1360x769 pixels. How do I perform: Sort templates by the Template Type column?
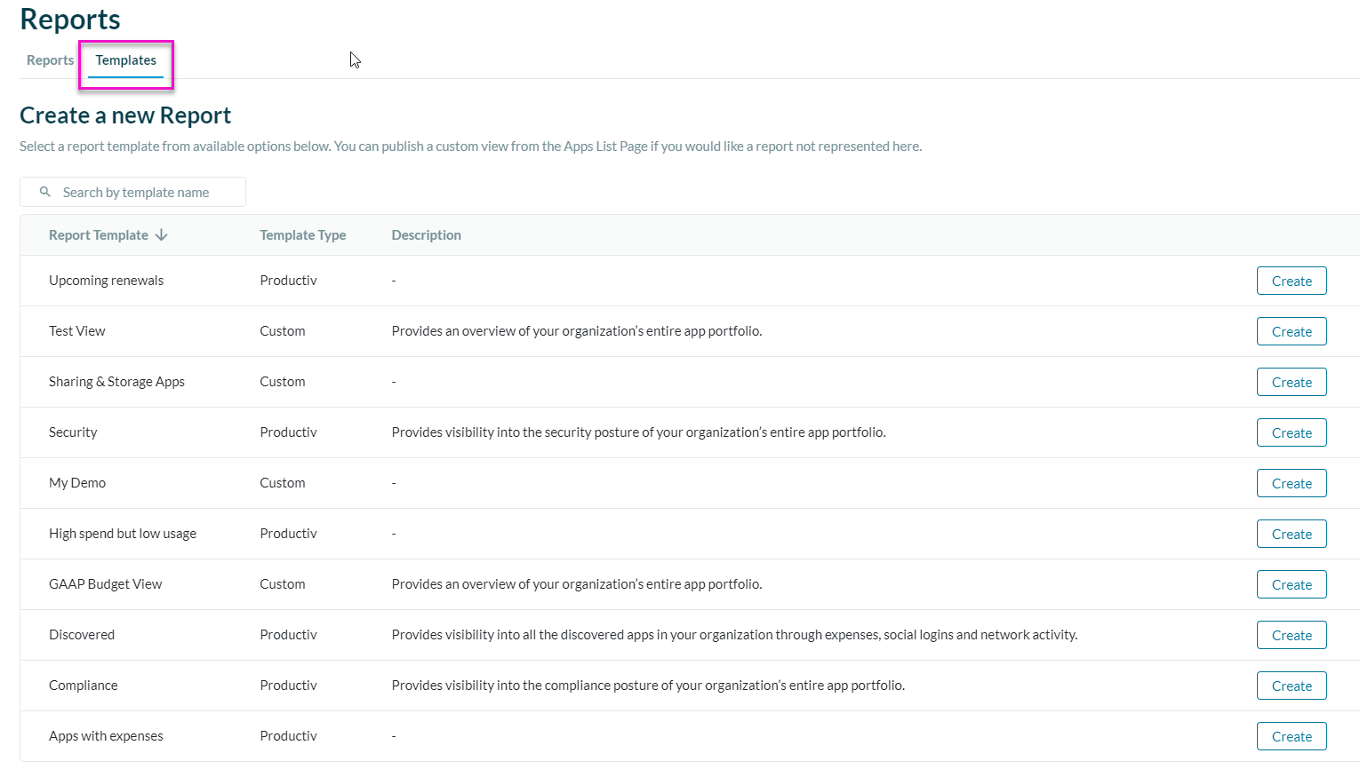tap(302, 234)
